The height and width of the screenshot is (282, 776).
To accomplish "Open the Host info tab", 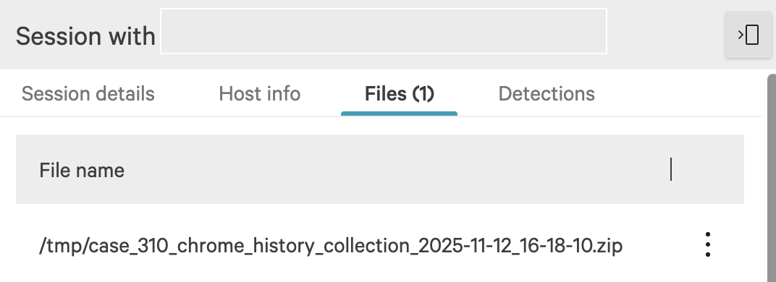I will tap(259, 93).
